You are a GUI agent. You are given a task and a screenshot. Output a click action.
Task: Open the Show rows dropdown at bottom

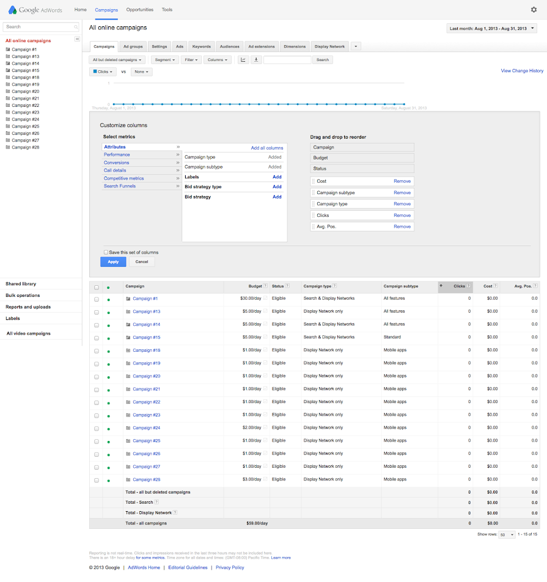click(x=505, y=534)
